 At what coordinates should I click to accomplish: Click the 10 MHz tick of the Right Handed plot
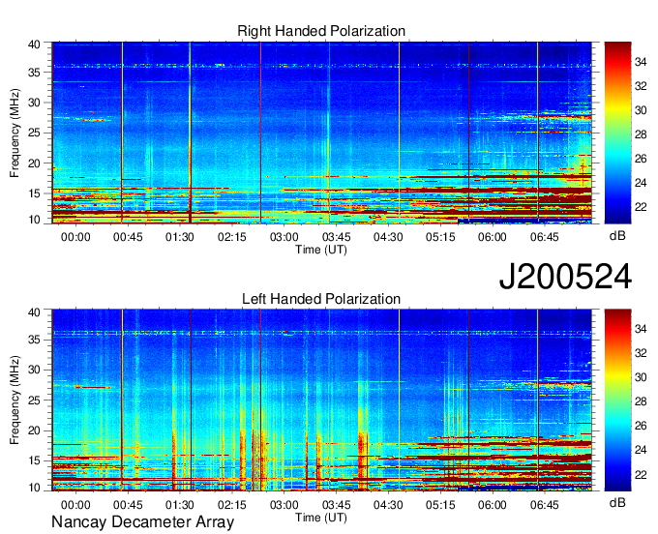coord(34,220)
